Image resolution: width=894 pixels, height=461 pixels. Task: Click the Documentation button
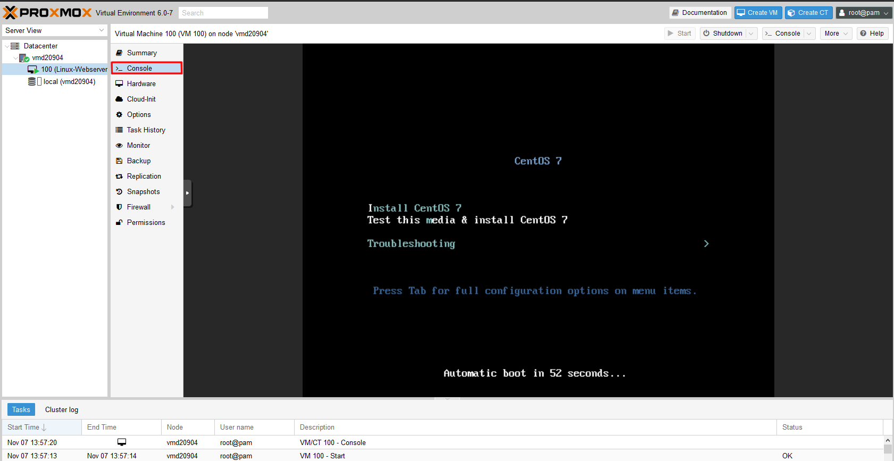[x=699, y=13]
